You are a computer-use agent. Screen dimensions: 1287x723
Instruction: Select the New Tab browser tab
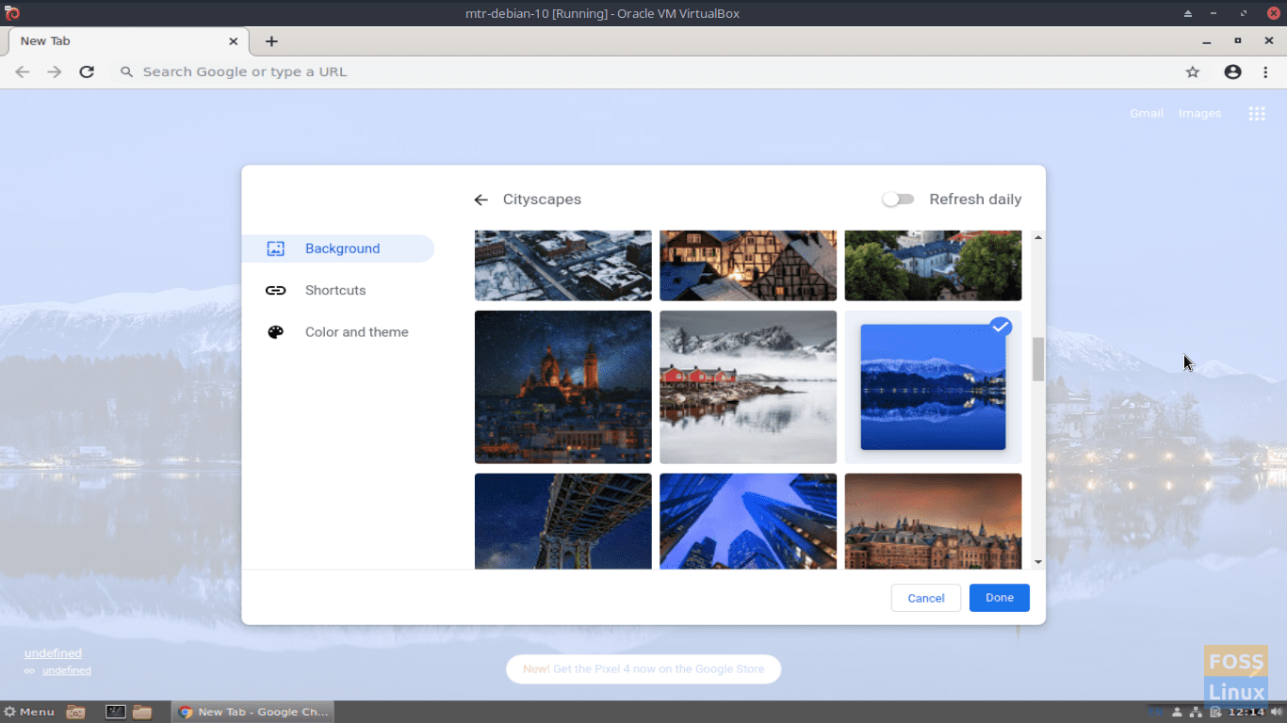(x=129, y=41)
